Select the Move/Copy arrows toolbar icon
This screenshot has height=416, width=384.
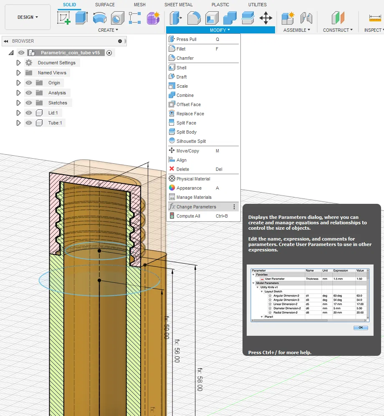coord(265,18)
